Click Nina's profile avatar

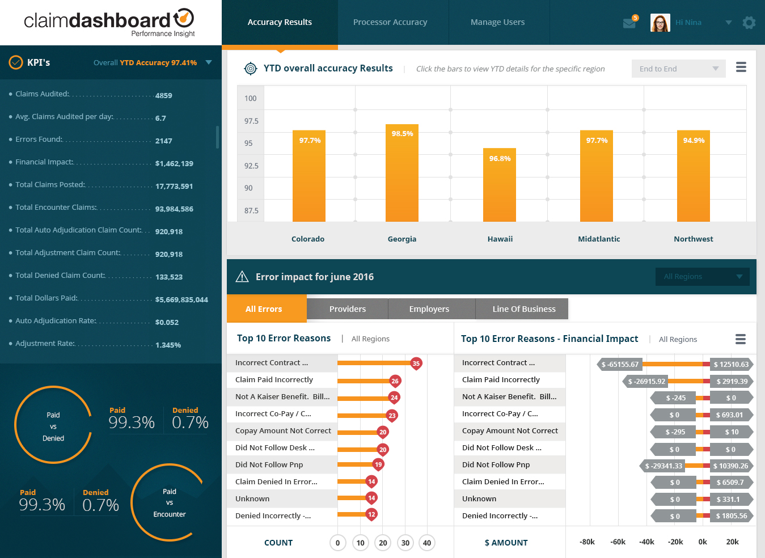pos(660,23)
